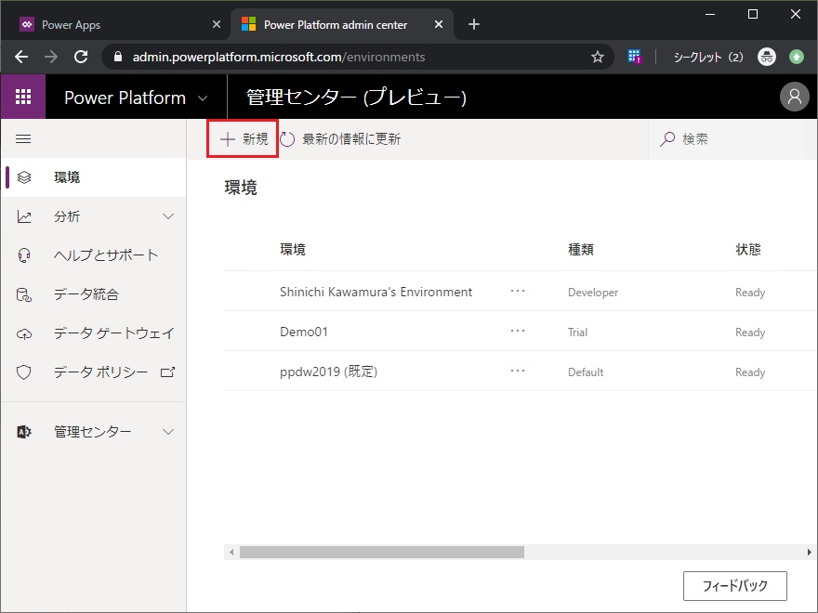Click the 新規 new environment button

pyautogui.click(x=244, y=139)
